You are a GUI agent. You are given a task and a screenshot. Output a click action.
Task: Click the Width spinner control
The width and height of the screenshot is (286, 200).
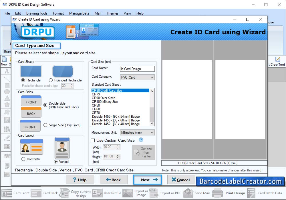pyautogui.click(x=118, y=147)
